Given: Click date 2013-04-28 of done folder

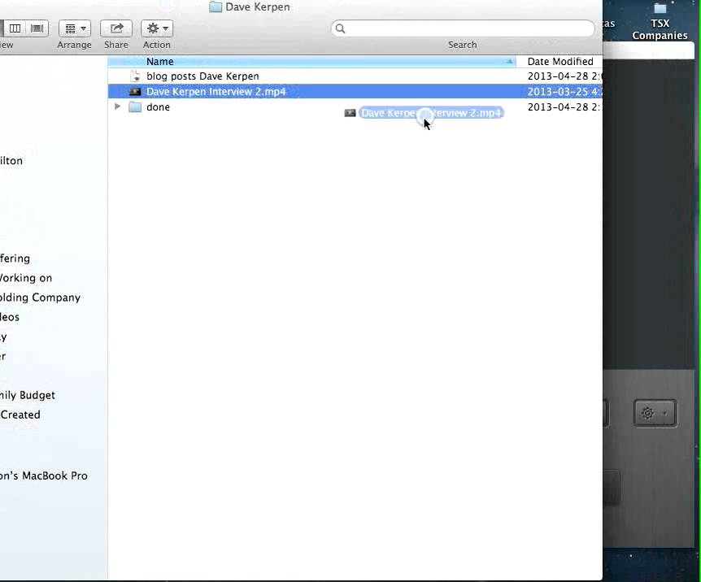Looking at the screenshot, I should click(x=564, y=106).
